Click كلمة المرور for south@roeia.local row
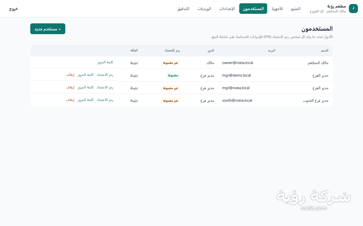This screenshot has height=226, width=363. point(85,100)
